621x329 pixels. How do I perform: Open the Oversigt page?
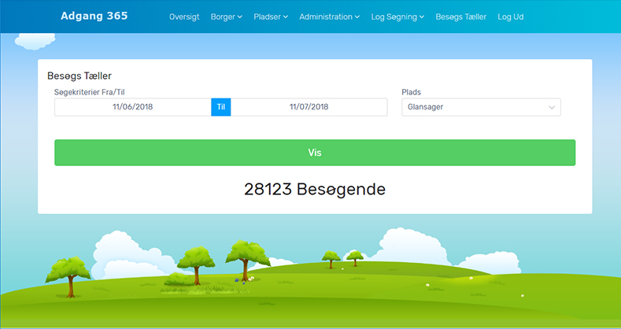tap(184, 17)
